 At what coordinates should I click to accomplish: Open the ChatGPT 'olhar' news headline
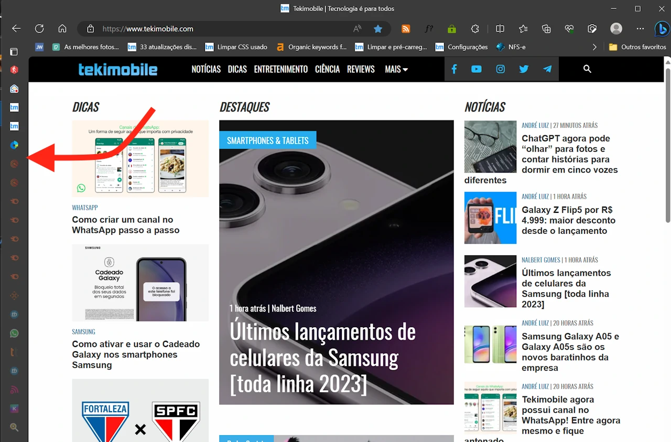point(570,154)
